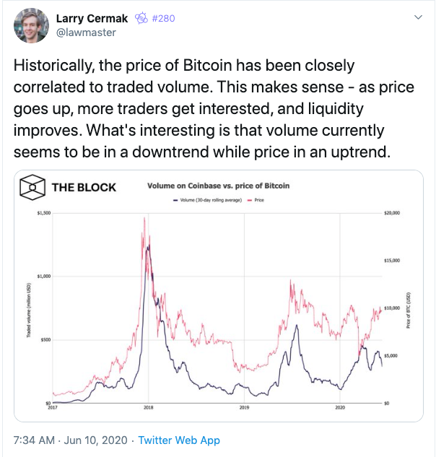Image resolution: width=436 pixels, height=457 pixels.
Task: Toggle the Volume 30-day rolling average legend
Action: coord(207,200)
